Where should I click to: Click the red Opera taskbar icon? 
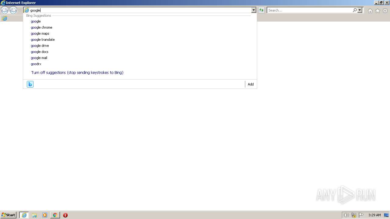point(65,215)
